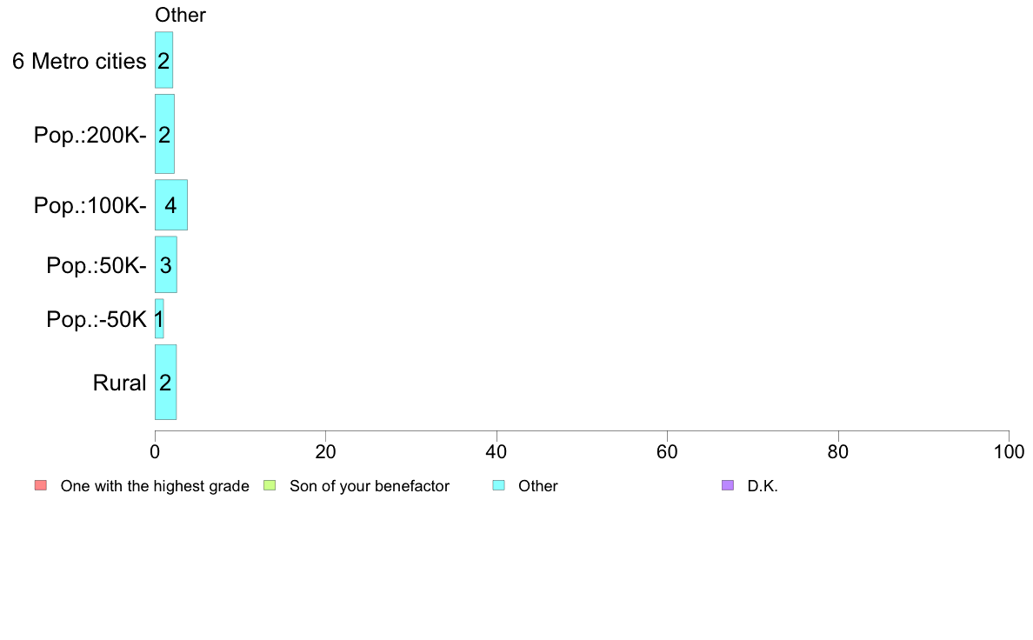Select the Rural bar
Image resolution: width=1033 pixels, height=640 pixels.
(165, 383)
